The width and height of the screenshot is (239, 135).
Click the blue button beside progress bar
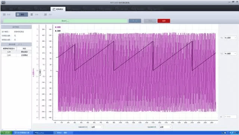pyautogui.click(x=135, y=21)
